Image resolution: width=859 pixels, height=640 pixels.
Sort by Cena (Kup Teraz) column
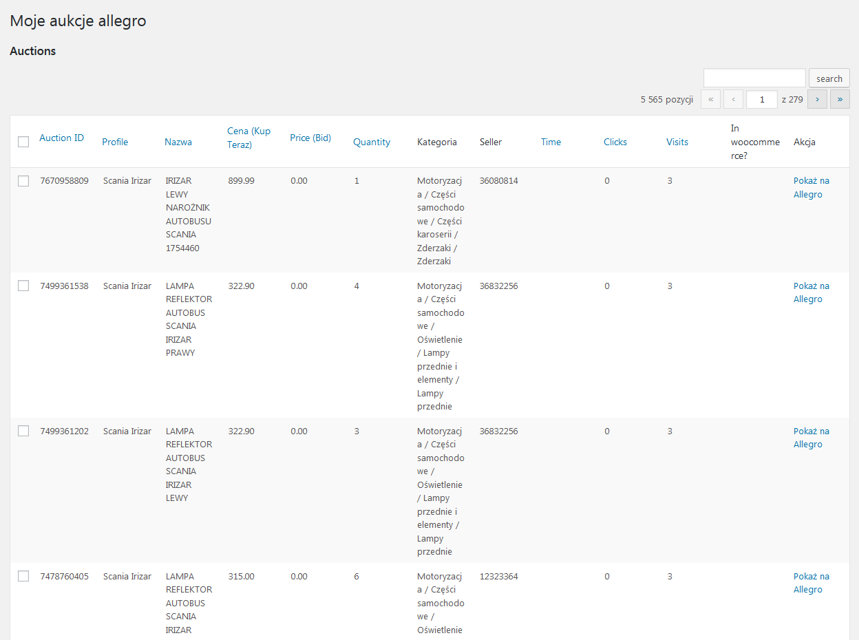(x=249, y=138)
